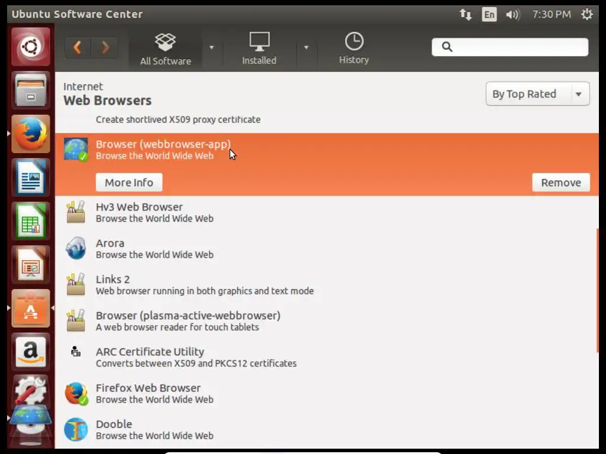Click the Dooble browser icon
Viewport: 606px width, 454px height.
(x=76, y=429)
